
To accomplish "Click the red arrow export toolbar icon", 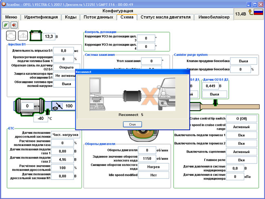I will 13,24.
